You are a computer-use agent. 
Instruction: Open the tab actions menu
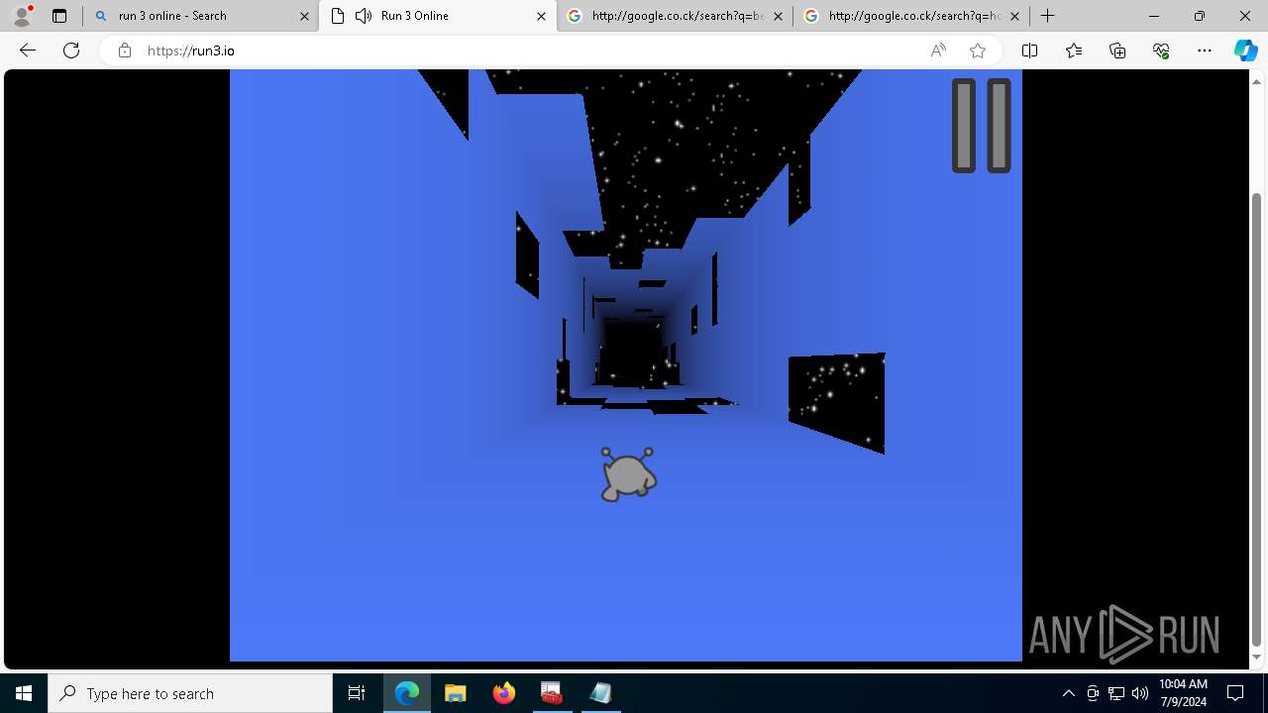[x=59, y=16]
